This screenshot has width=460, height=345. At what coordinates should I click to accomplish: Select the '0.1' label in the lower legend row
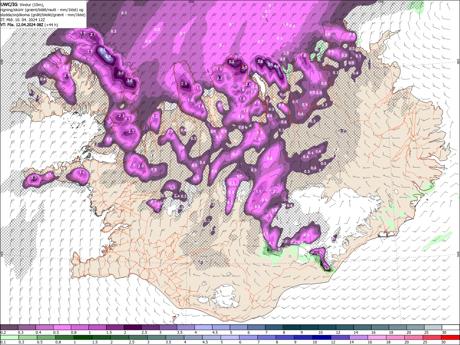point(3,342)
